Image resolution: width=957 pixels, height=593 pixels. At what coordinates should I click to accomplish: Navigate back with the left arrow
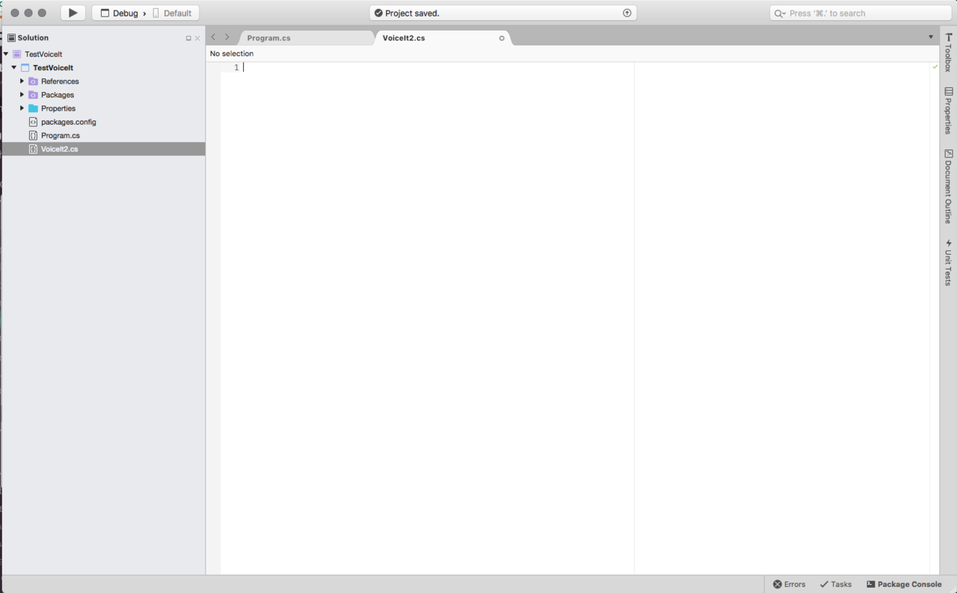(214, 37)
